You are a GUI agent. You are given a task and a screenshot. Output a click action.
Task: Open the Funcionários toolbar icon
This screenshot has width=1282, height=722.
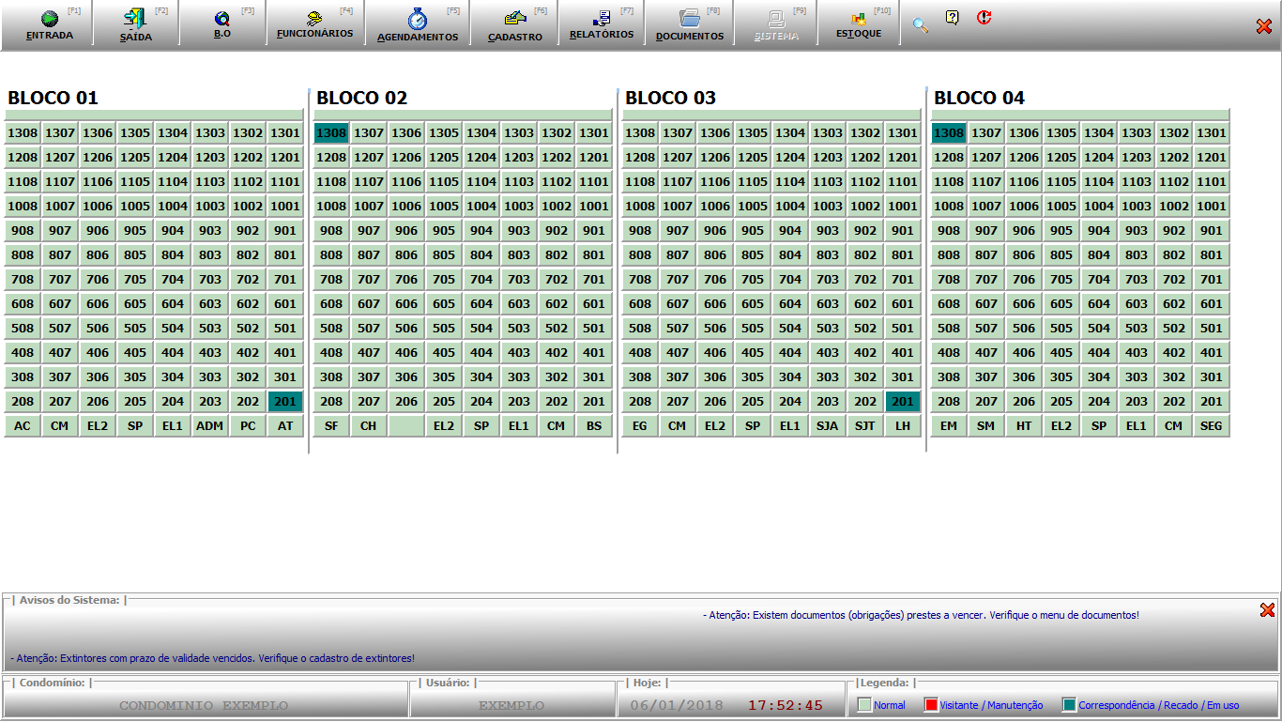(x=315, y=19)
